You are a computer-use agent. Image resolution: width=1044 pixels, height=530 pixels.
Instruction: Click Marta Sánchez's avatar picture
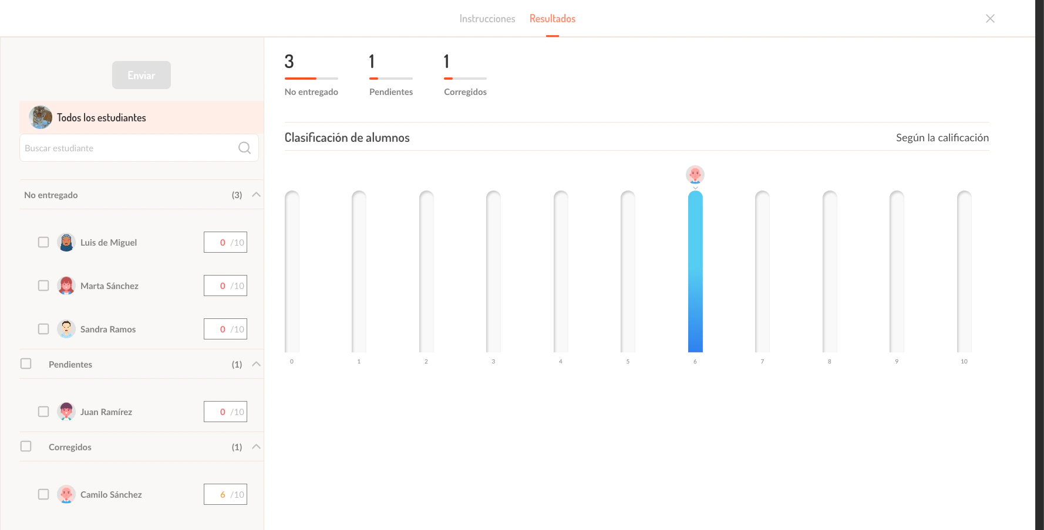66,286
